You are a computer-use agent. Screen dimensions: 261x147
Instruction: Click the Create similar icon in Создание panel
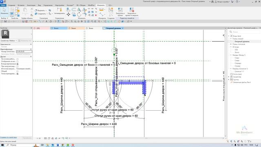pos(111,10)
